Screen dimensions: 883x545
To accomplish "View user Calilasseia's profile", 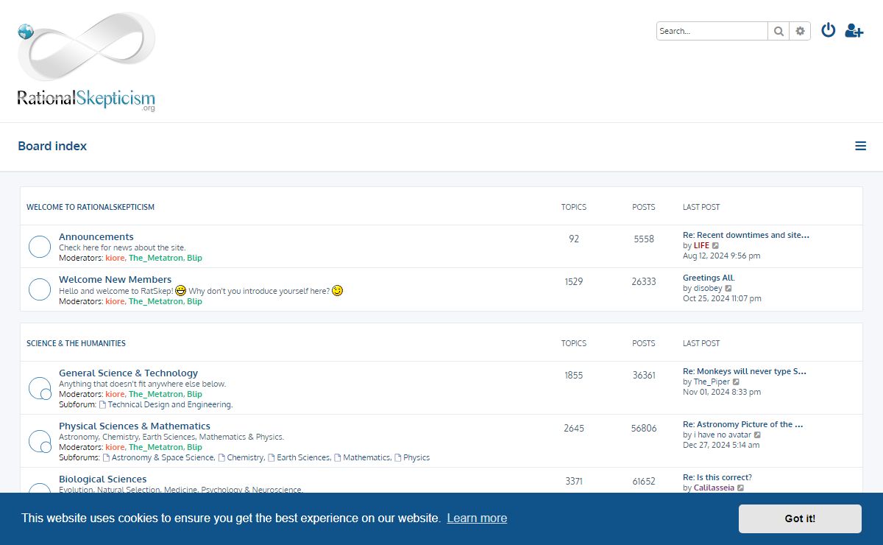I will tap(714, 488).
